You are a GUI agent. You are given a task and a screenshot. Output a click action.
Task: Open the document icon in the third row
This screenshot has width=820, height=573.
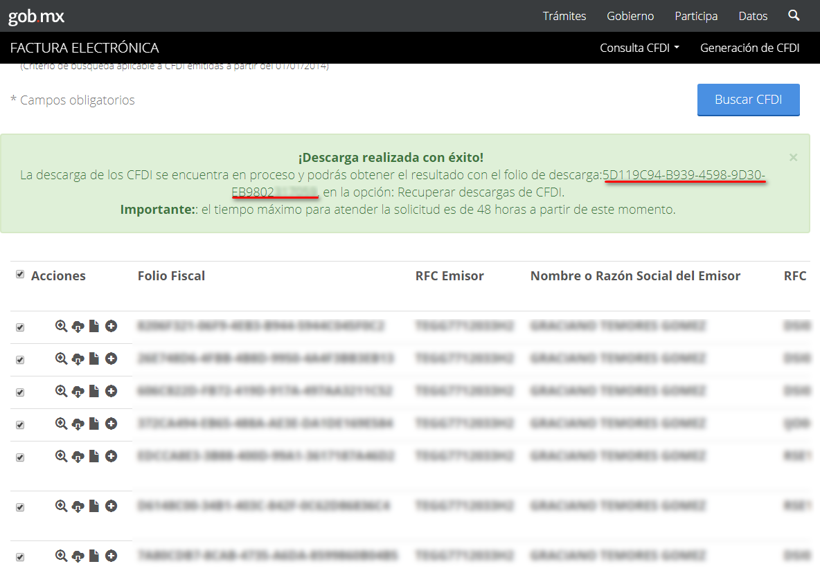(x=94, y=392)
